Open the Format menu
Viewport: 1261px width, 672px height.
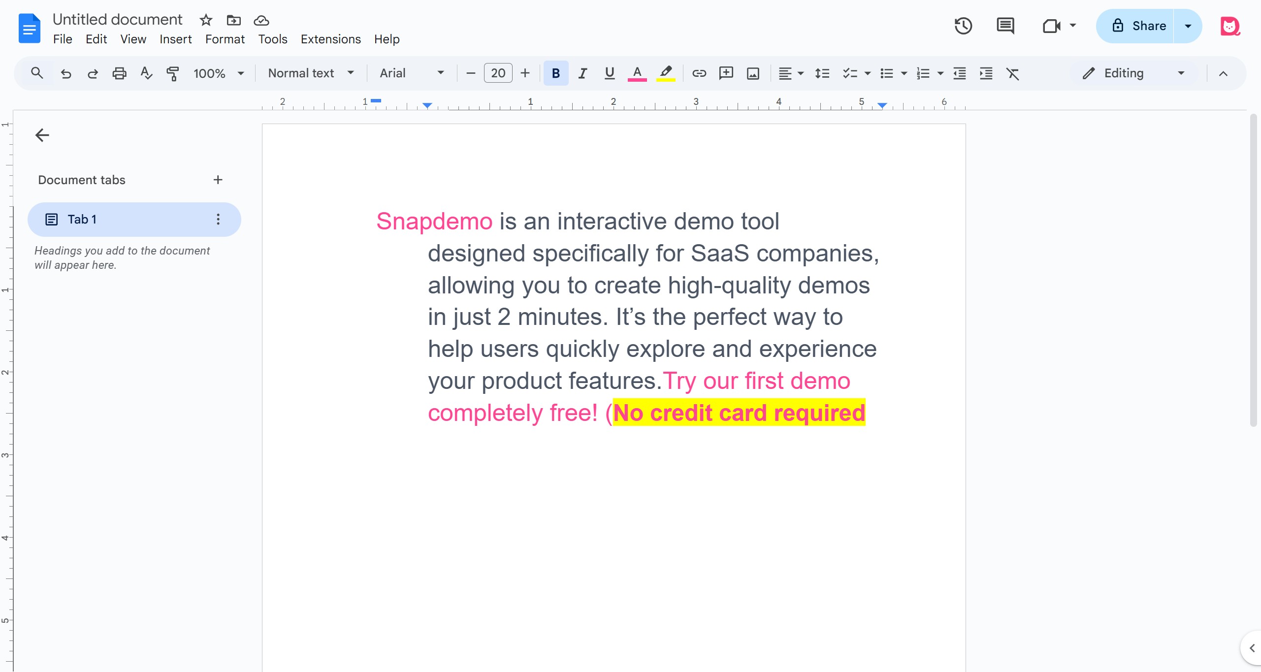click(225, 39)
